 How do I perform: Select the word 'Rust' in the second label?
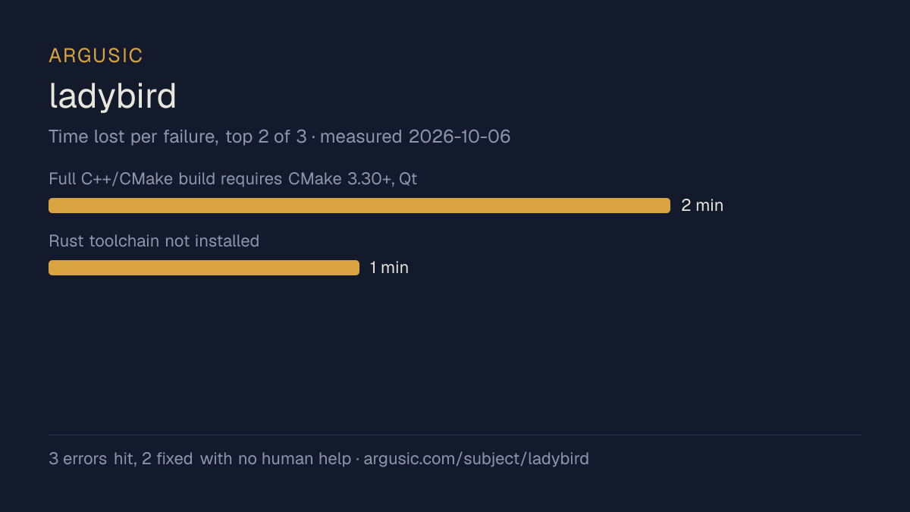click(67, 241)
